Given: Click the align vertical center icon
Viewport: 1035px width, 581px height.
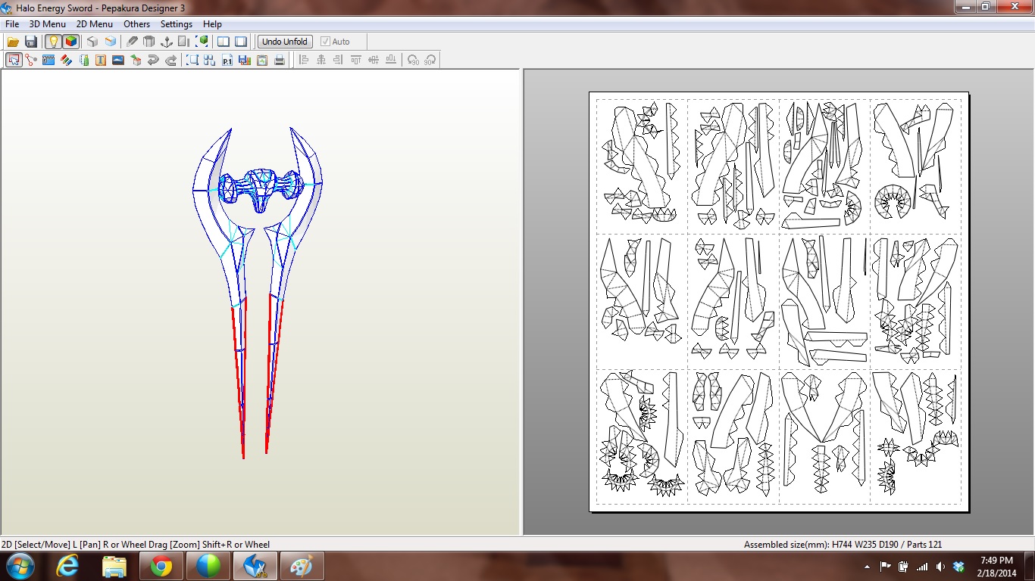Looking at the screenshot, I should 374,60.
